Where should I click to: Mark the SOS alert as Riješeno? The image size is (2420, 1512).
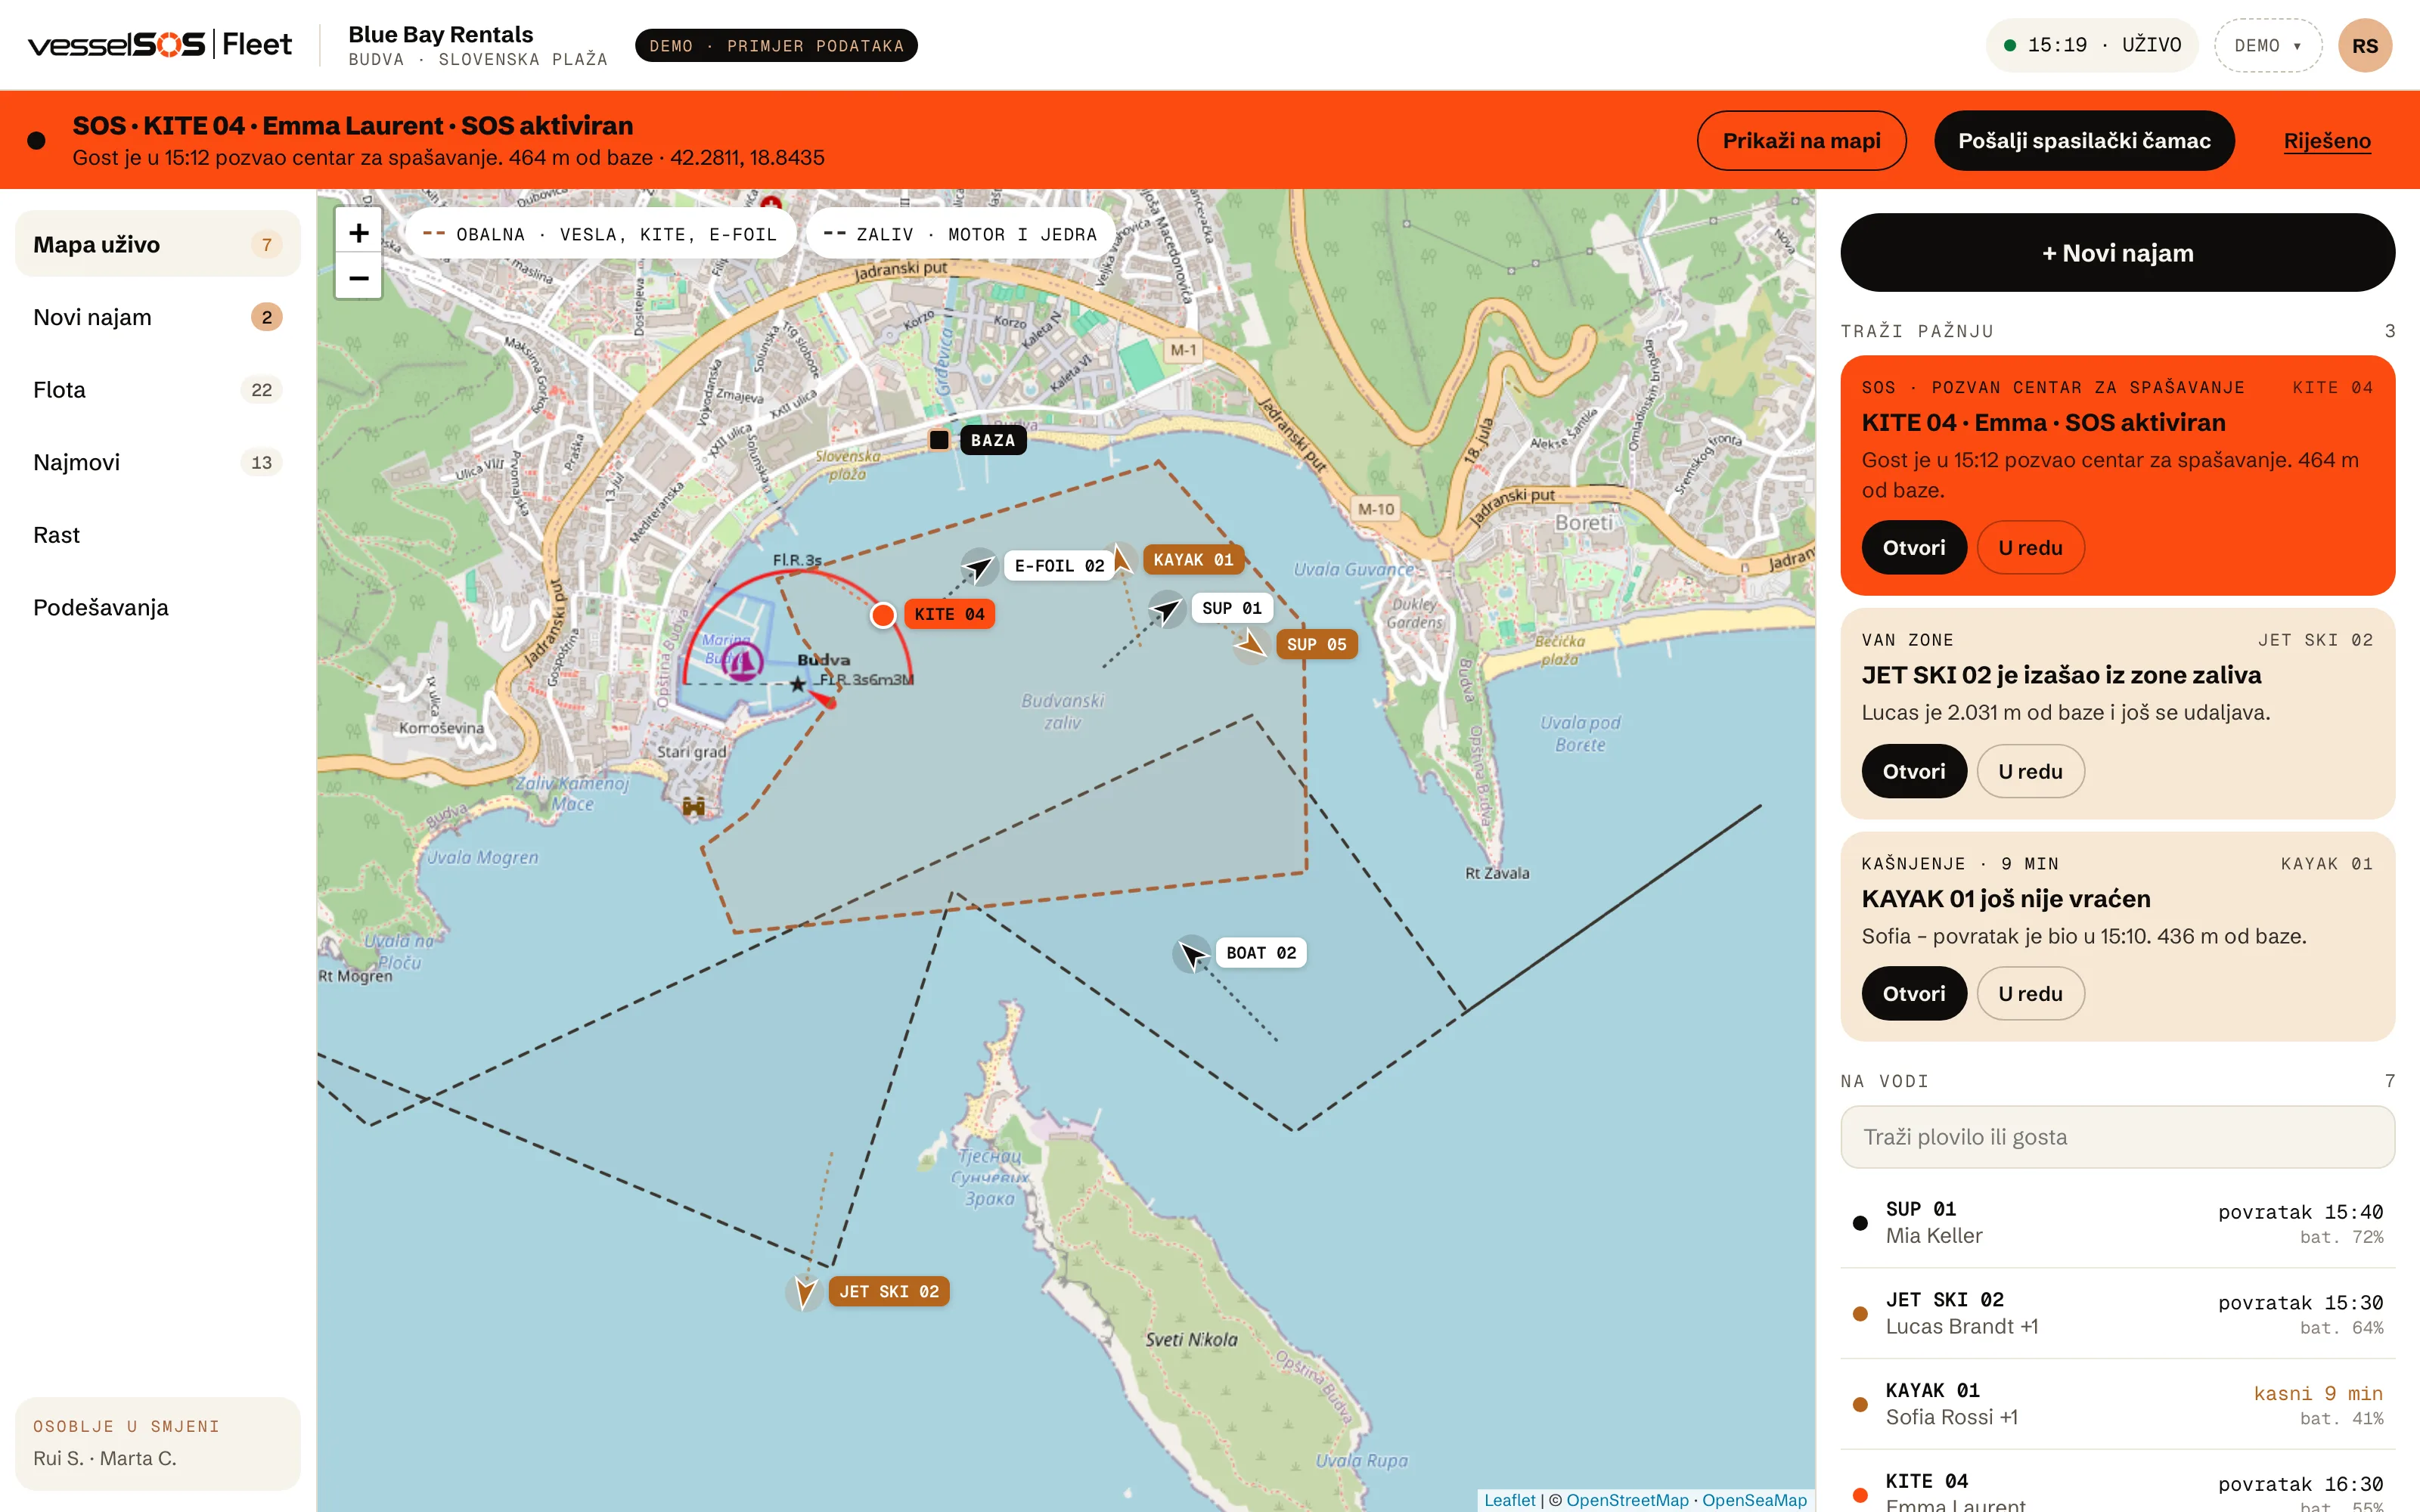coord(2327,141)
